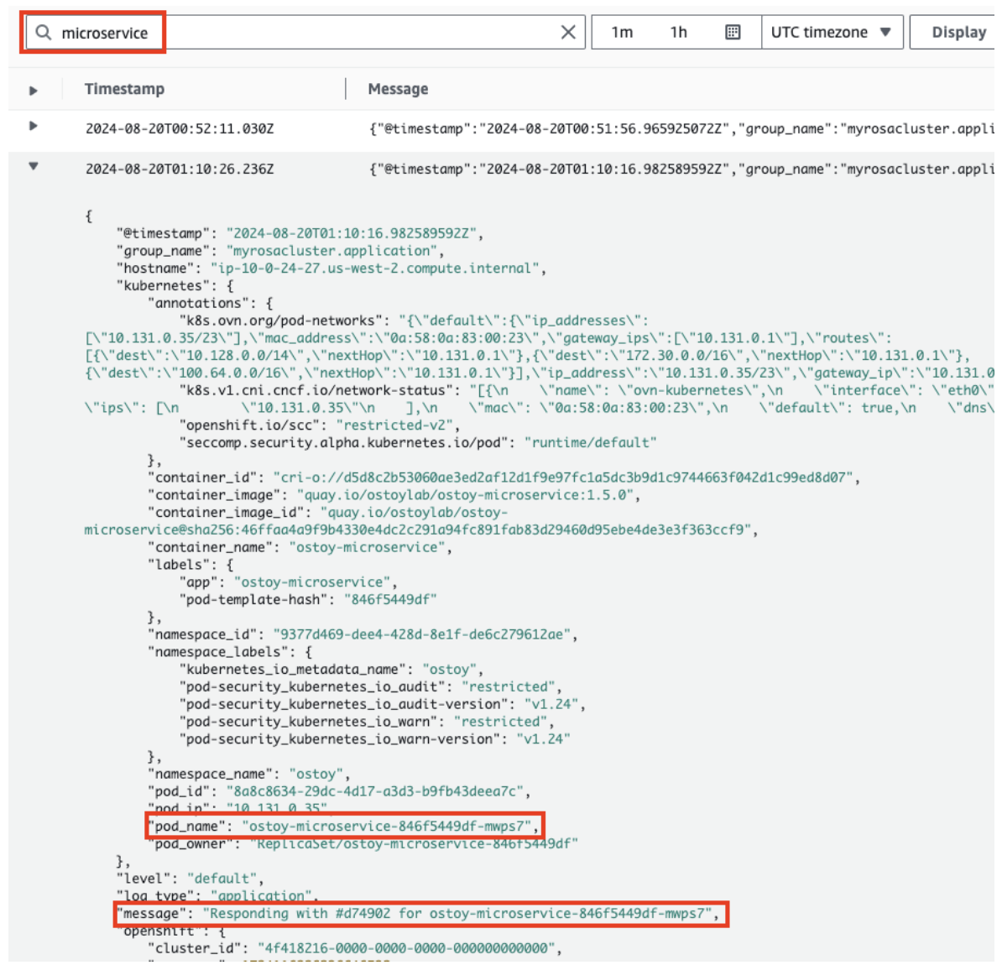The width and height of the screenshot is (1002, 965).
Task: Expand the 00:52:11.030Z log event
Action: point(34,127)
